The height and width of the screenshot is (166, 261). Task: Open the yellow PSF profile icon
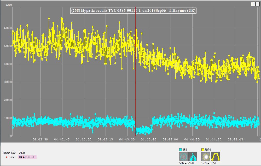tap(215, 157)
